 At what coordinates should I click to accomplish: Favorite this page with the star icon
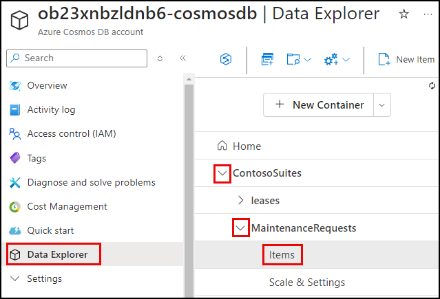[404, 14]
